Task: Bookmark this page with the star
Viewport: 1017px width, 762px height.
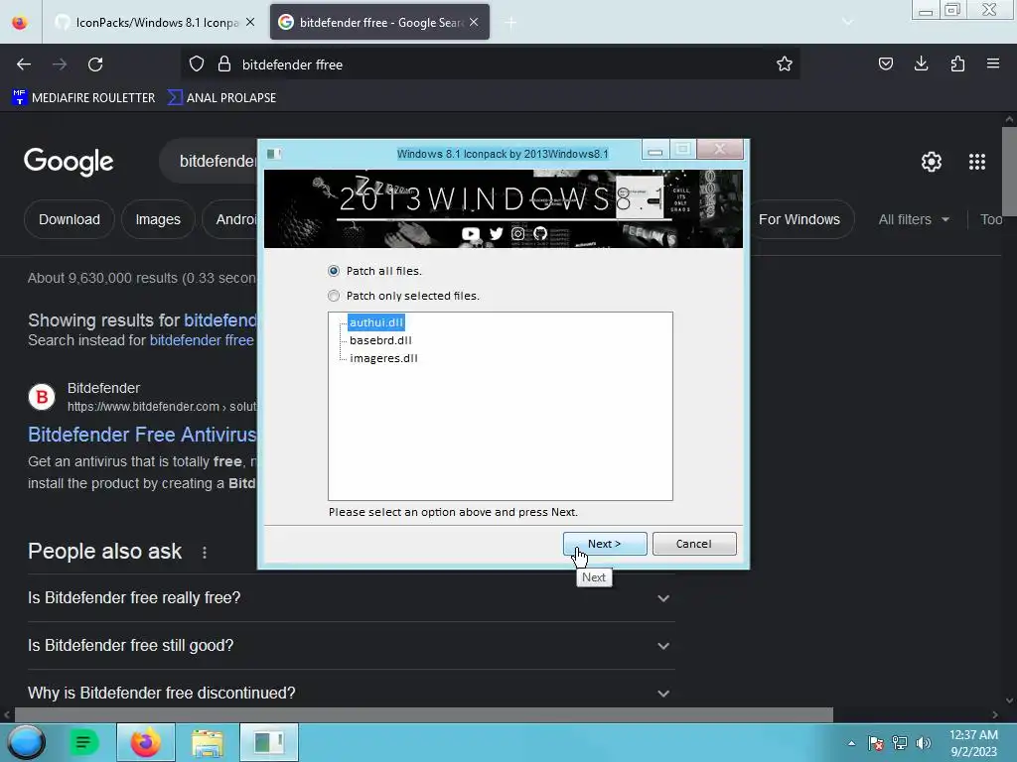Action: 785,64
